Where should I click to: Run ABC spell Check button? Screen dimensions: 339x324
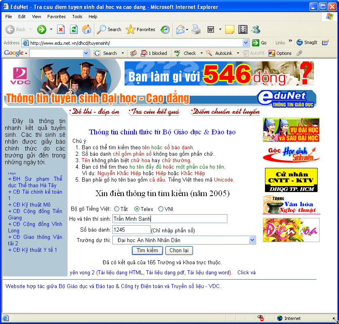coord(185,53)
